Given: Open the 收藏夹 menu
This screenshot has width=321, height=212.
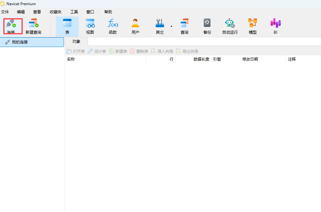Looking at the screenshot, I should (x=56, y=12).
